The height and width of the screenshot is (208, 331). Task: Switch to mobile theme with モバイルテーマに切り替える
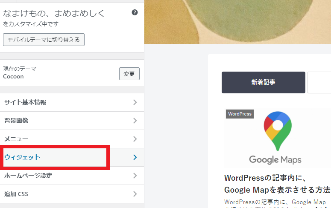pyautogui.click(x=44, y=40)
